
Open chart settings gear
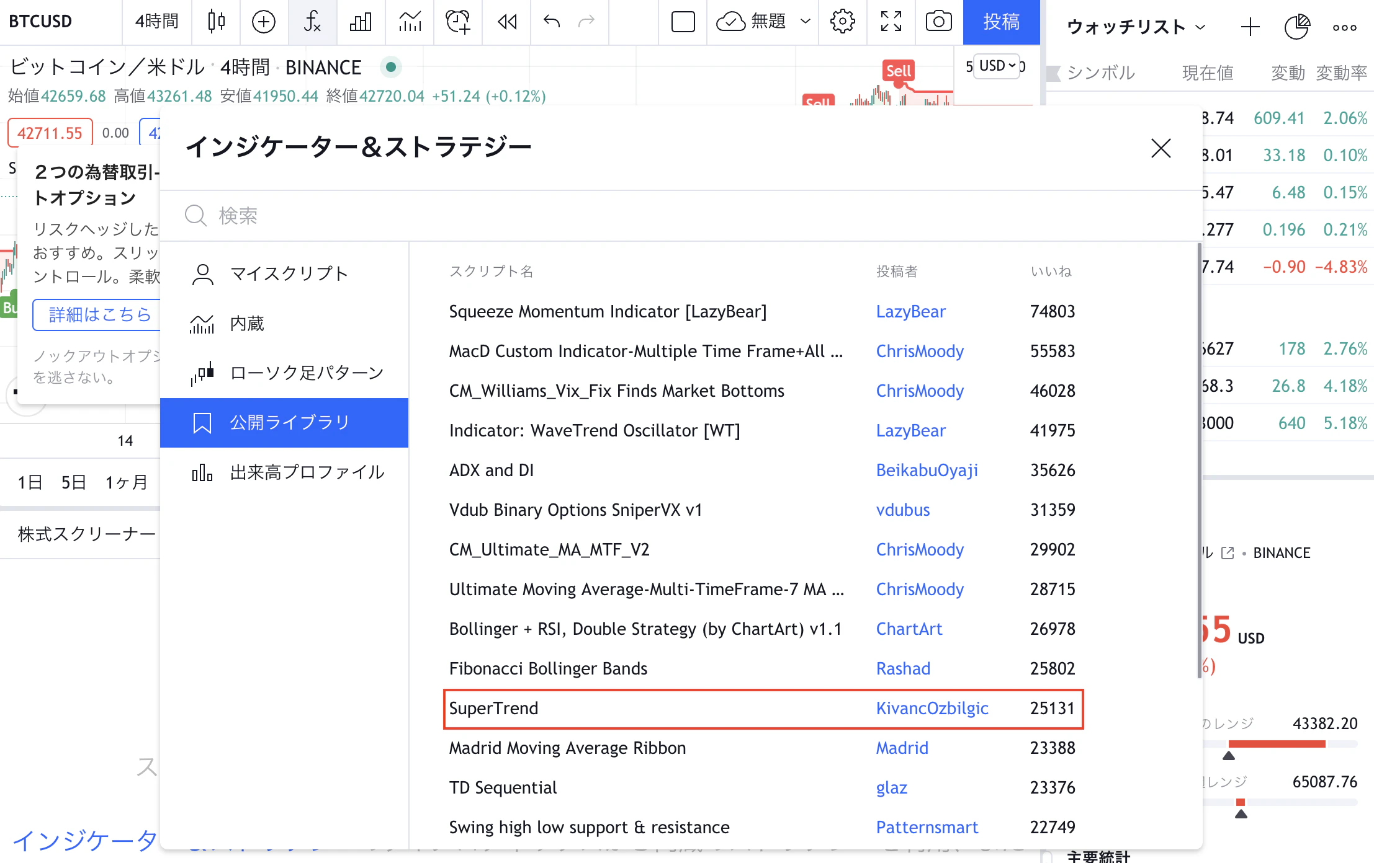[842, 22]
